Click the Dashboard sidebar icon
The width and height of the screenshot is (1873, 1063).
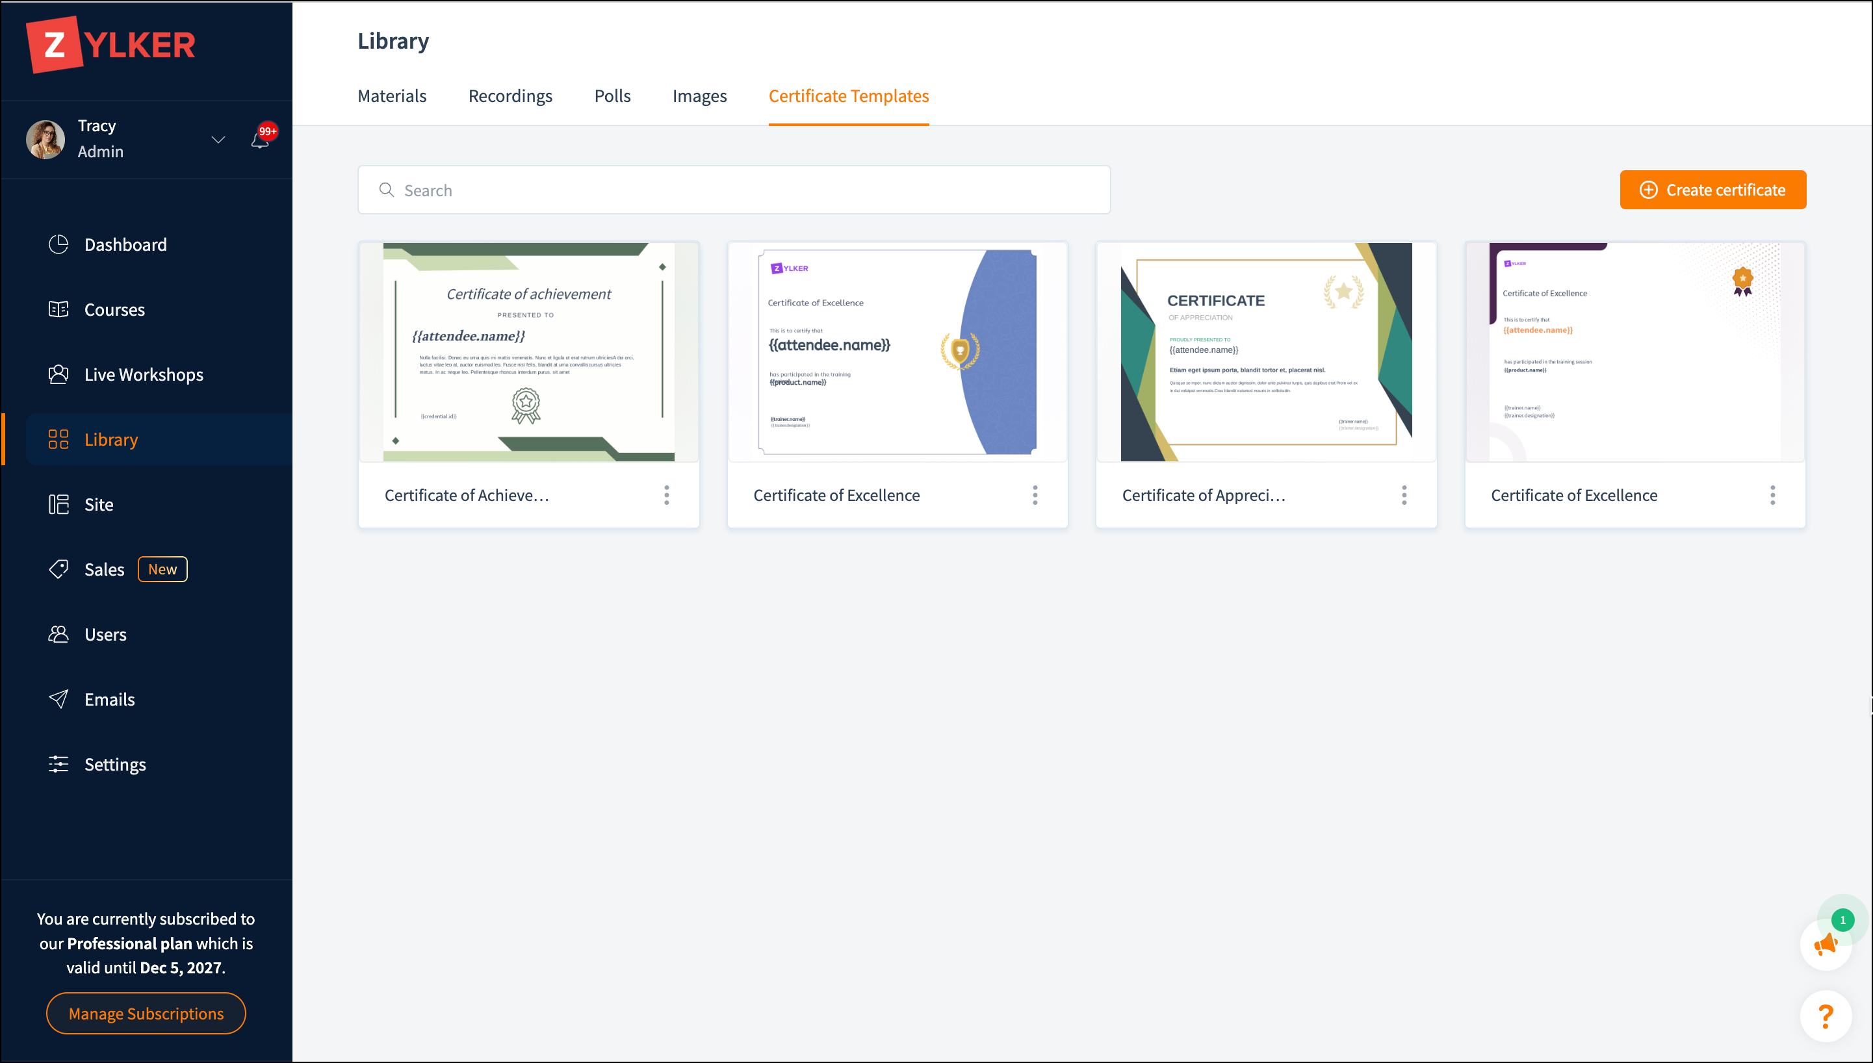tap(58, 244)
